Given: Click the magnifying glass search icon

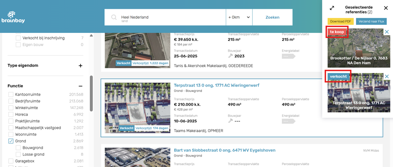Looking at the screenshot, I should point(114,17).
